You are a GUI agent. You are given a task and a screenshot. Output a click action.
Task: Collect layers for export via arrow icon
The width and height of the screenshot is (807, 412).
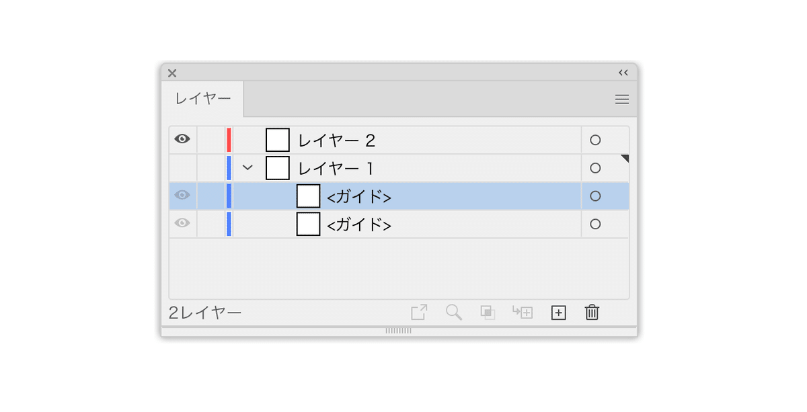click(419, 312)
